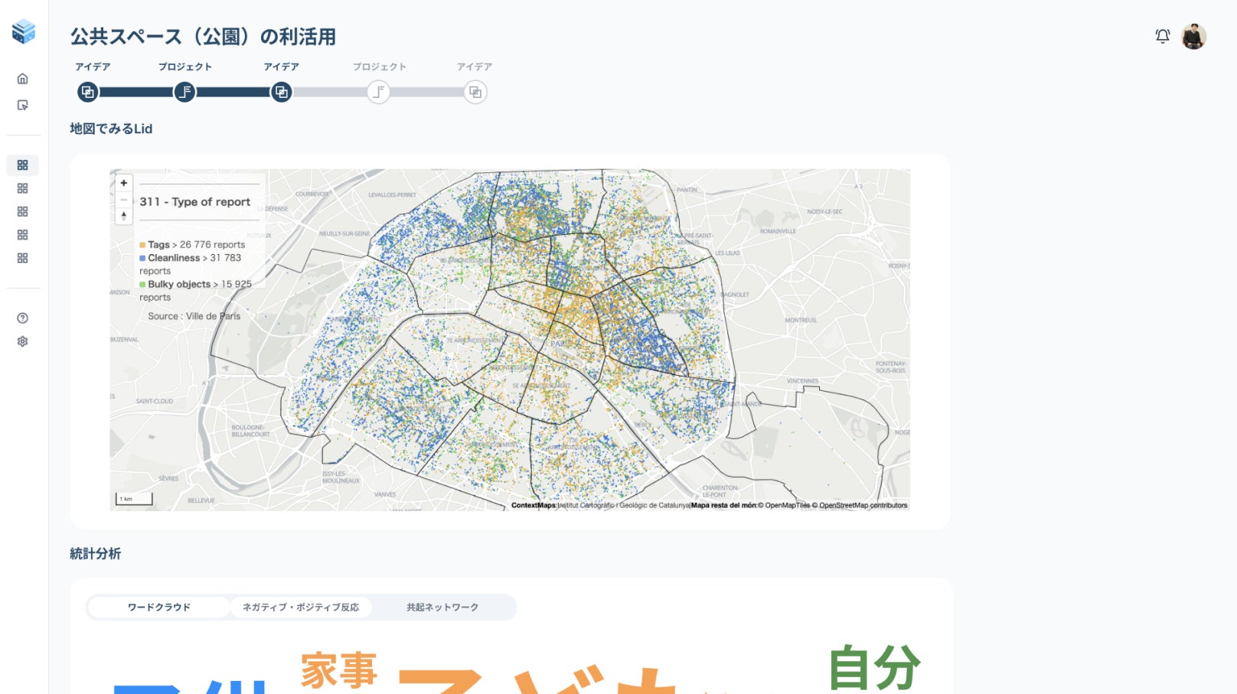Open the fifth grid icon in sidebar
Image resolution: width=1237 pixels, height=694 pixels.
(x=23, y=258)
